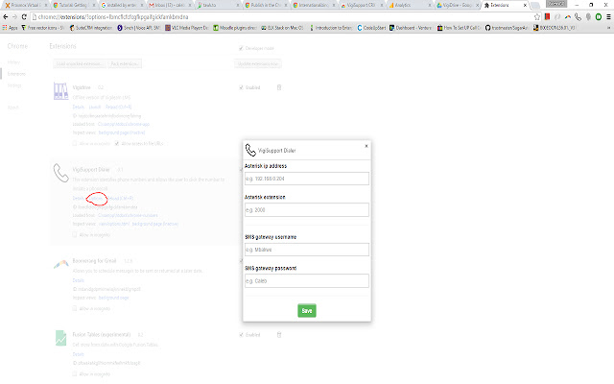Click the Fusion Tables extension icon
Viewport: 614px width, 384px height.
point(60,338)
